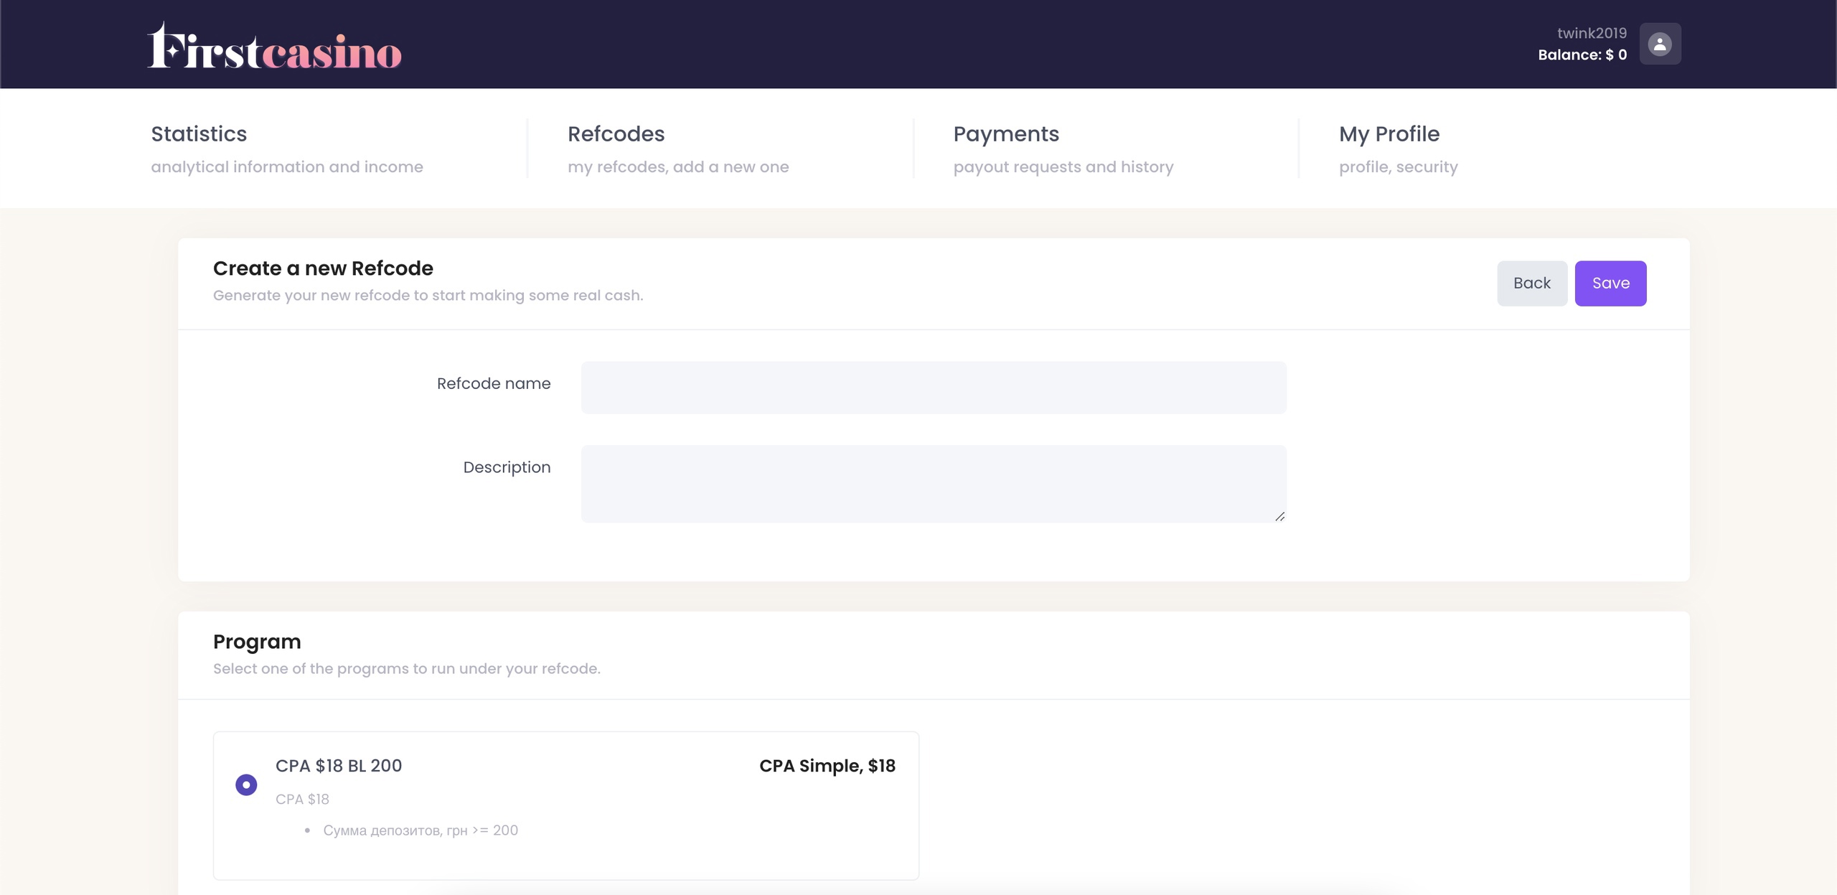The image size is (1837, 895).
Task: Open the My Profile tab
Action: pos(1389,134)
